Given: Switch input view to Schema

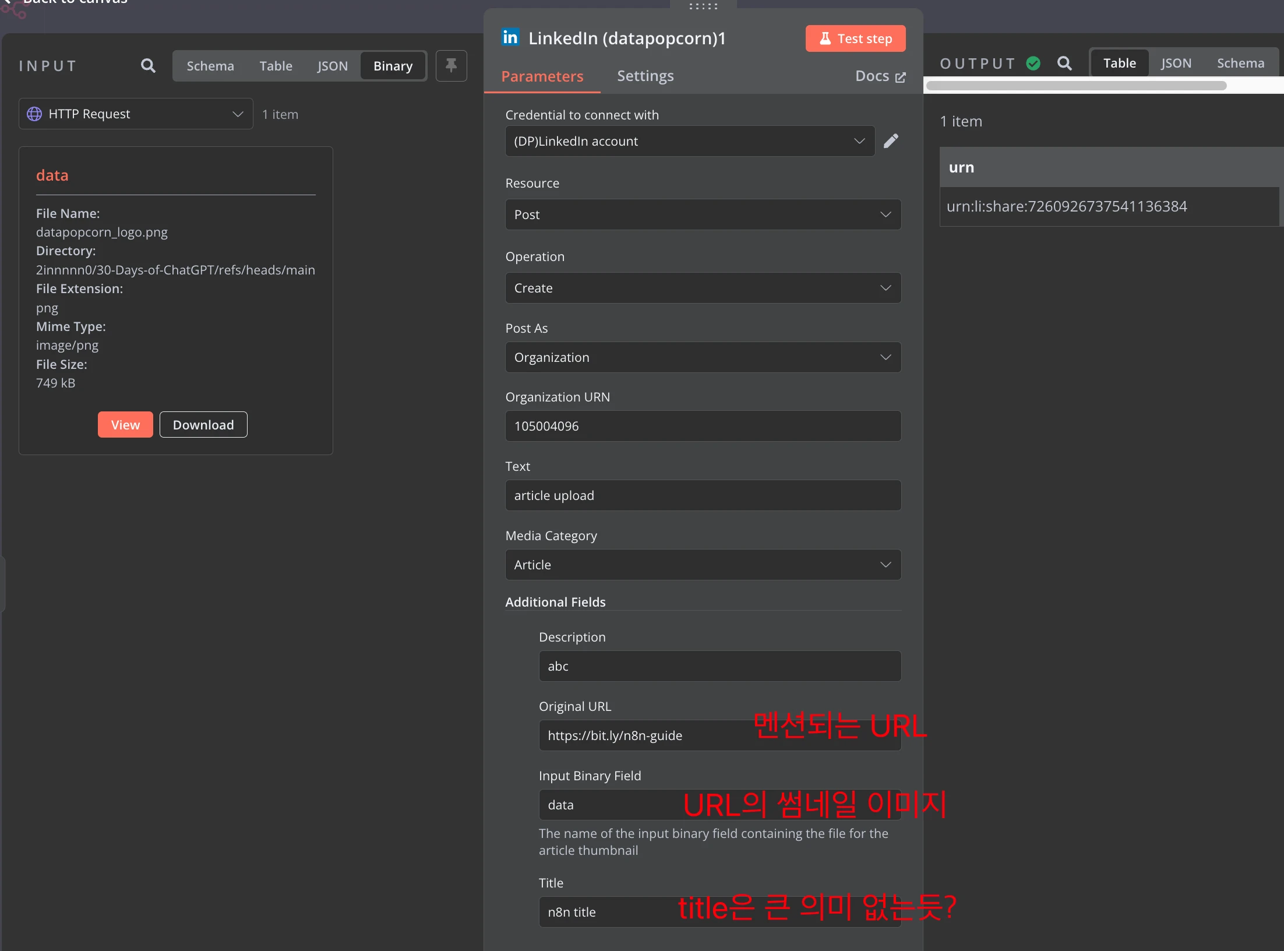Looking at the screenshot, I should tap(210, 66).
